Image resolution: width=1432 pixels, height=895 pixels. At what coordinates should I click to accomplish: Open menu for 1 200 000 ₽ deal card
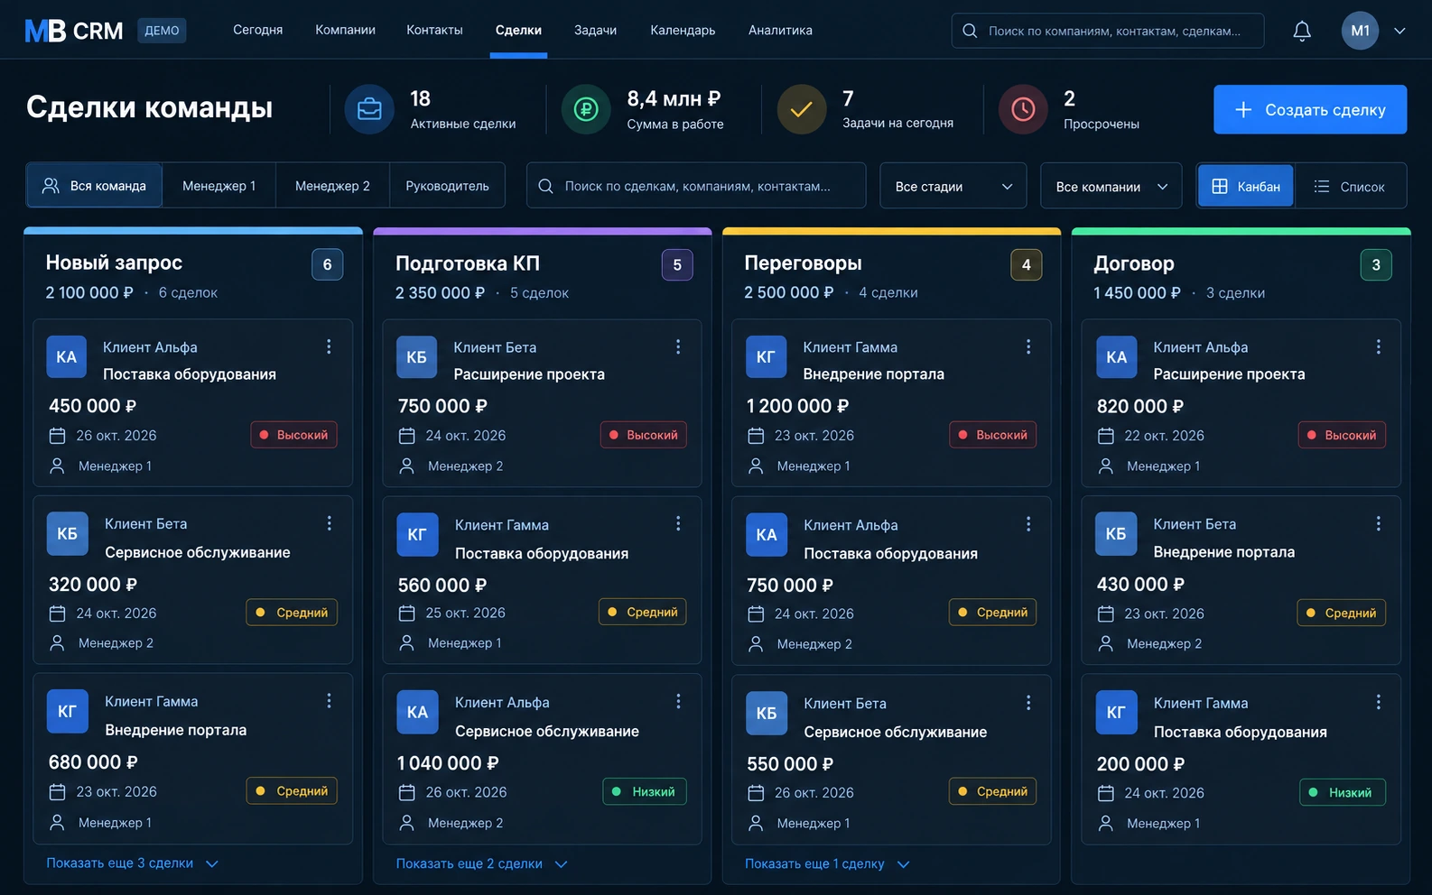pos(1028,346)
